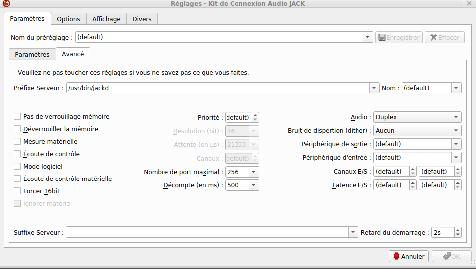
Task: Decrease second Latence E/S value
Action: (458, 188)
